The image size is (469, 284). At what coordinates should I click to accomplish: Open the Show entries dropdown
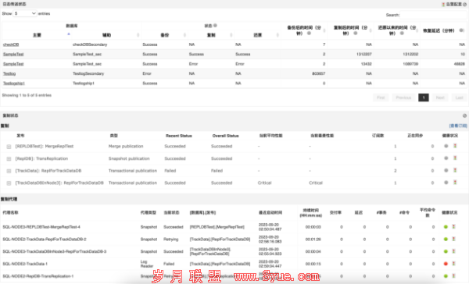click(25, 13)
